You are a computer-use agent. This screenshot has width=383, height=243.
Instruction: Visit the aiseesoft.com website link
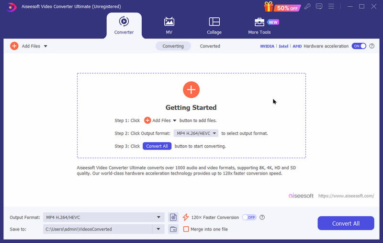click(x=346, y=196)
